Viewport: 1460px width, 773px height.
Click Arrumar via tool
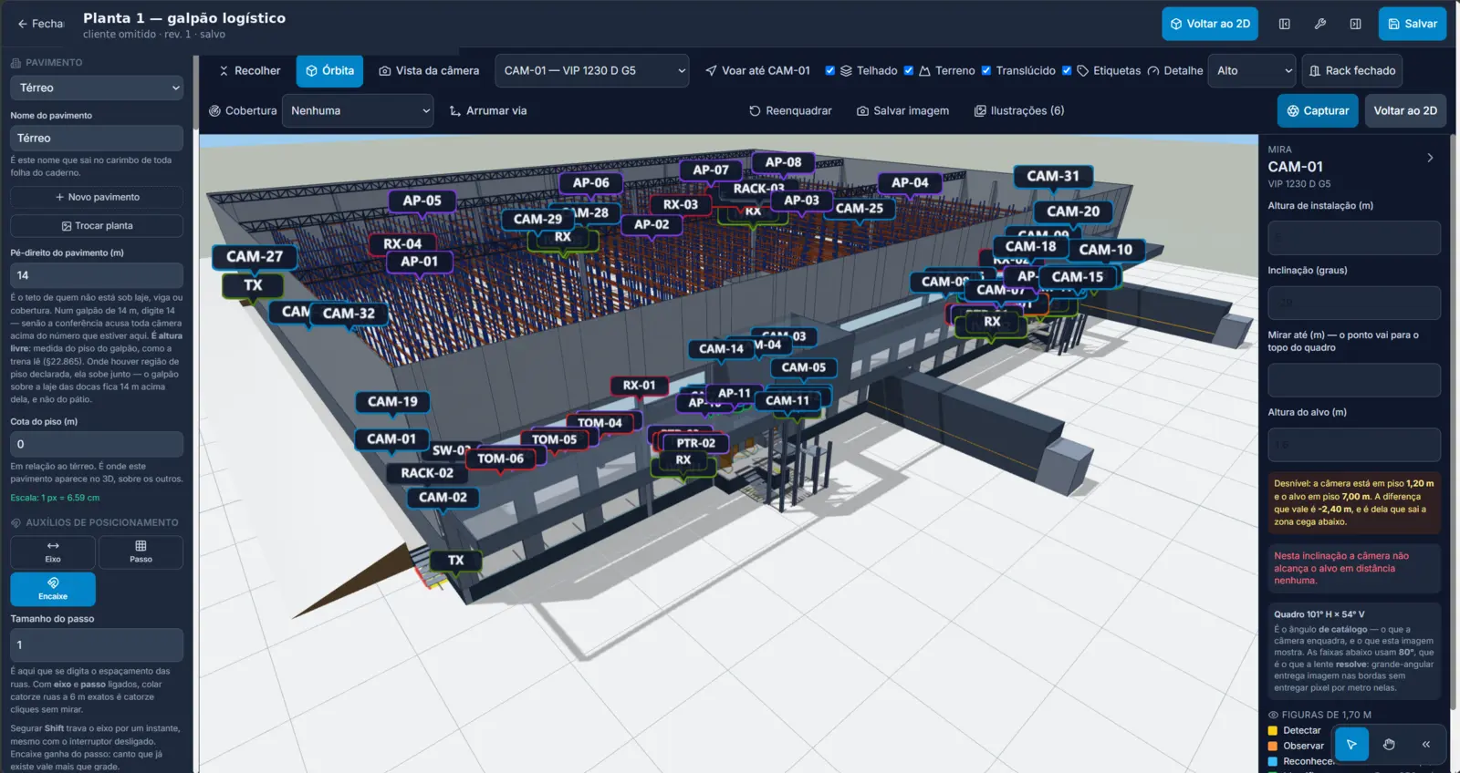tap(488, 110)
